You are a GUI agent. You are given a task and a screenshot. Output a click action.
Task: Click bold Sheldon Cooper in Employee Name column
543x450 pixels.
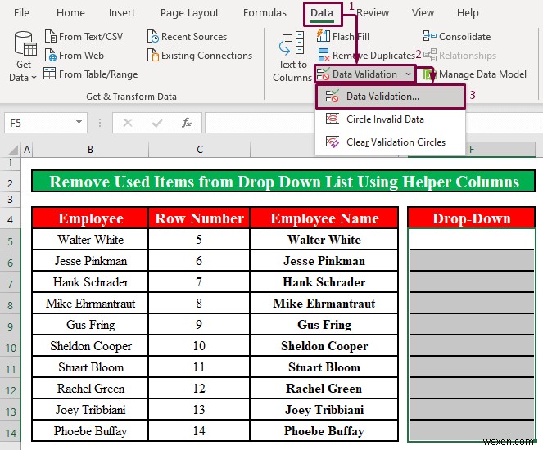pyautogui.click(x=324, y=346)
